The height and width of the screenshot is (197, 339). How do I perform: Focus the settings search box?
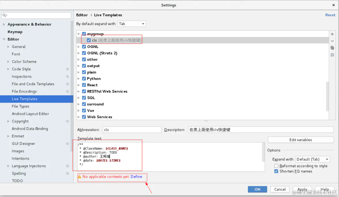click(36, 15)
